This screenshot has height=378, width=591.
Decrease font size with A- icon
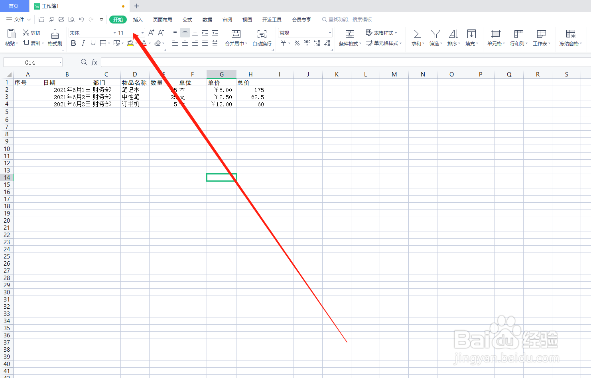pos(161,33)
